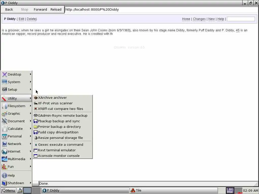The height and width of the screenshot is (194, 259).
Task: Open the Internet menu category
Action: (16, 152)
